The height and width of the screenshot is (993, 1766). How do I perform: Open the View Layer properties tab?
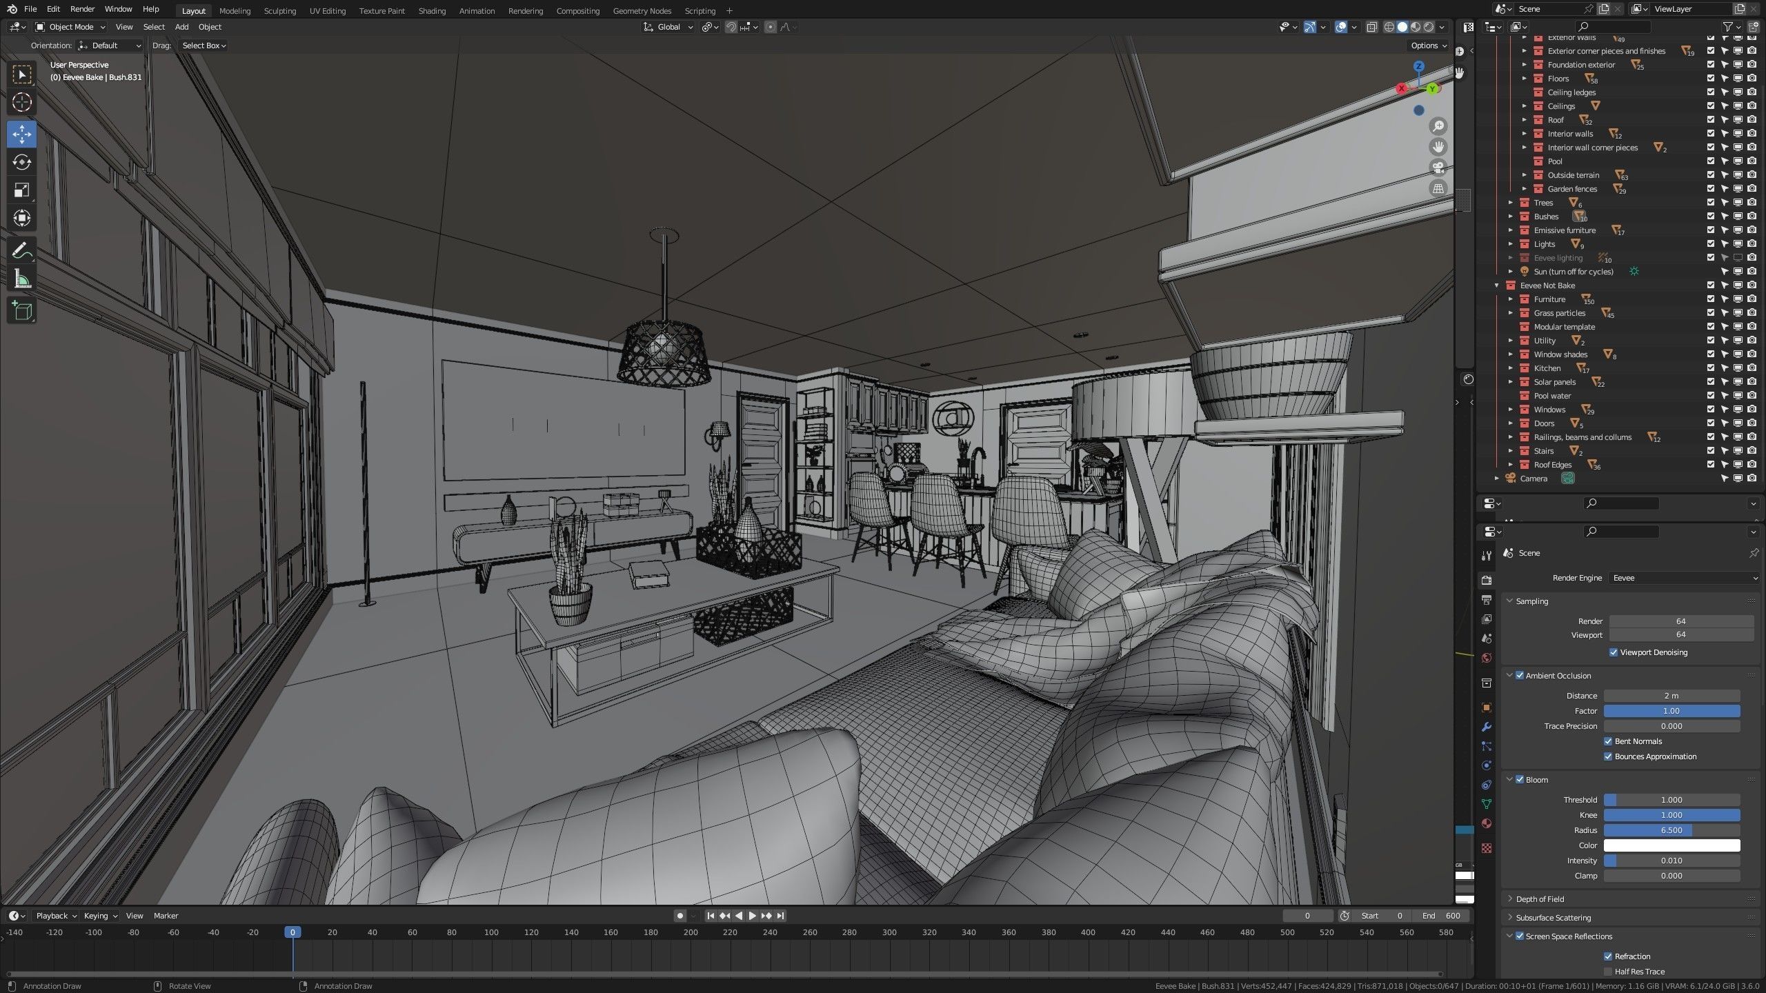1487,619
